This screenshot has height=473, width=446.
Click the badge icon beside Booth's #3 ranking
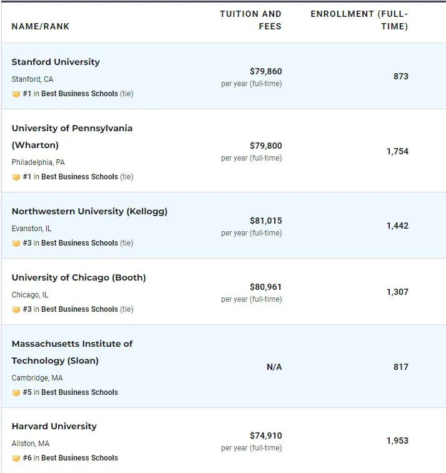click(x=16, y=310)
